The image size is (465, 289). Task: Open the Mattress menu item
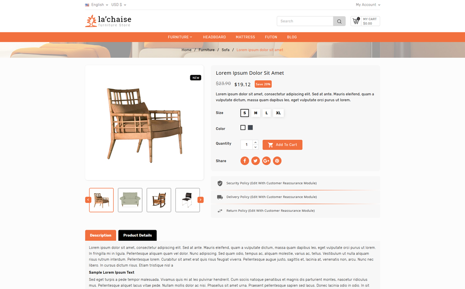(245, 37)
